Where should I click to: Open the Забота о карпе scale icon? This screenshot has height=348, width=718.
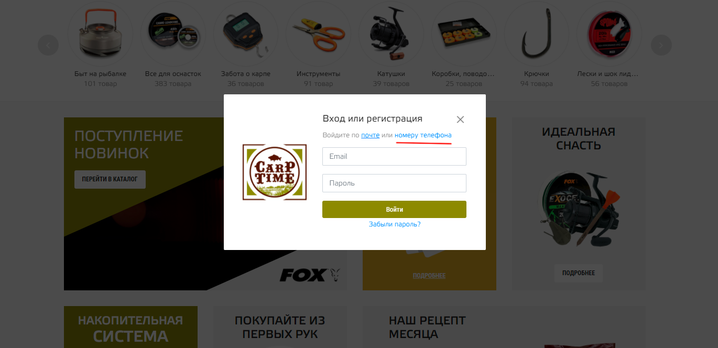click(x=246, y=34)
